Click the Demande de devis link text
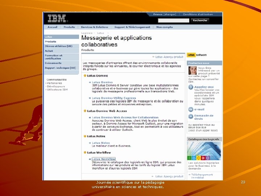The width and height of the screenshot is (261, 196). tap(204, 117)
